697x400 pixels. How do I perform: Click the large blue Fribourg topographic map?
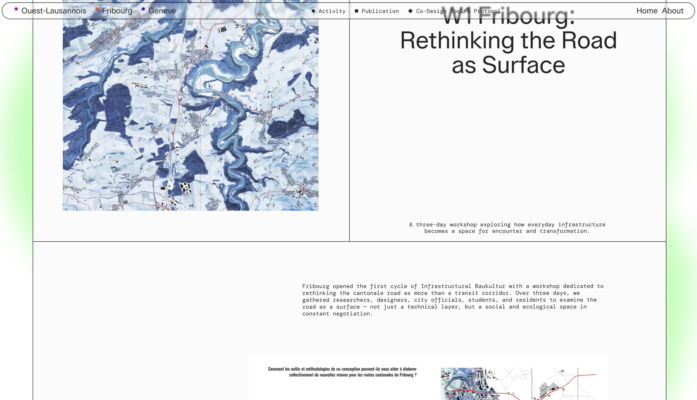[191, 115]
